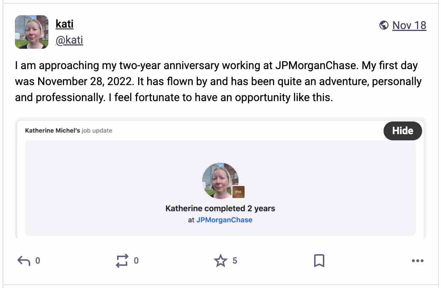Screen dimensions: 441x288
Task: Click the small brown company logo badge
Action: pyautogui.click(x=238, y=192)
